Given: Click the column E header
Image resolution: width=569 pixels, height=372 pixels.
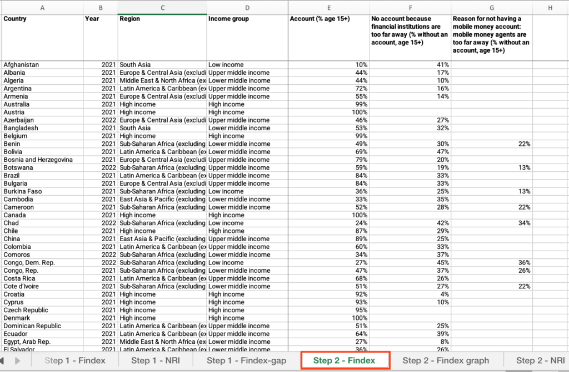Looking at the screenshot, I should pos(329,8).
